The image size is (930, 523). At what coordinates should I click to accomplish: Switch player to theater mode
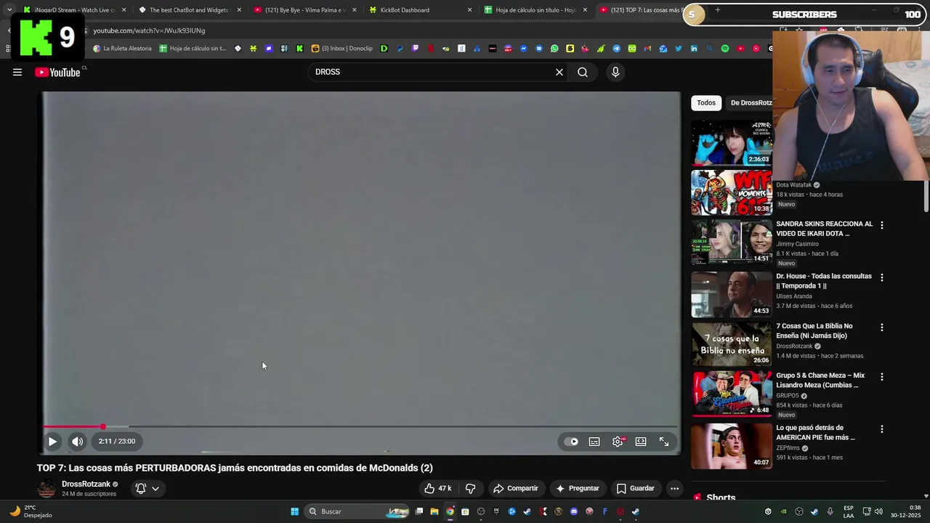point(641,441)
